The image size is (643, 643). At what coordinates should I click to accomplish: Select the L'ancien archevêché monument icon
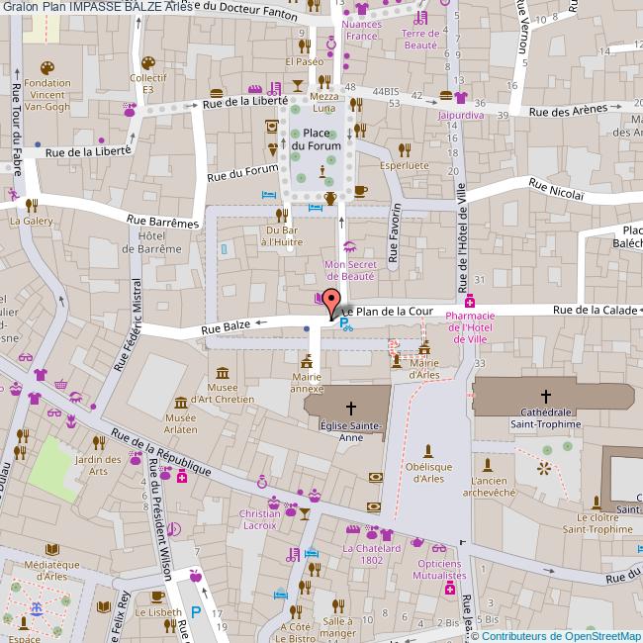pos(486,464)
